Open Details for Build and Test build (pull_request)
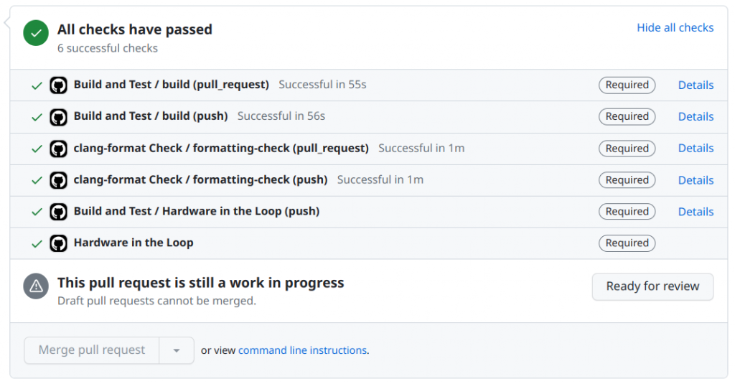This screenshot has width=735, height=384. [696, 85]
